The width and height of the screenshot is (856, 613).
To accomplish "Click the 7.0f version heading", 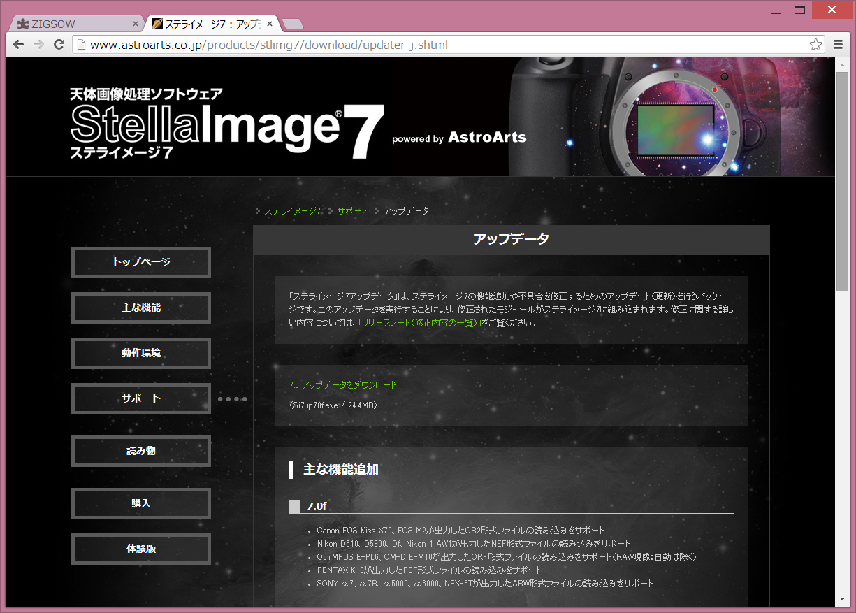I will [x=317, y=506].
